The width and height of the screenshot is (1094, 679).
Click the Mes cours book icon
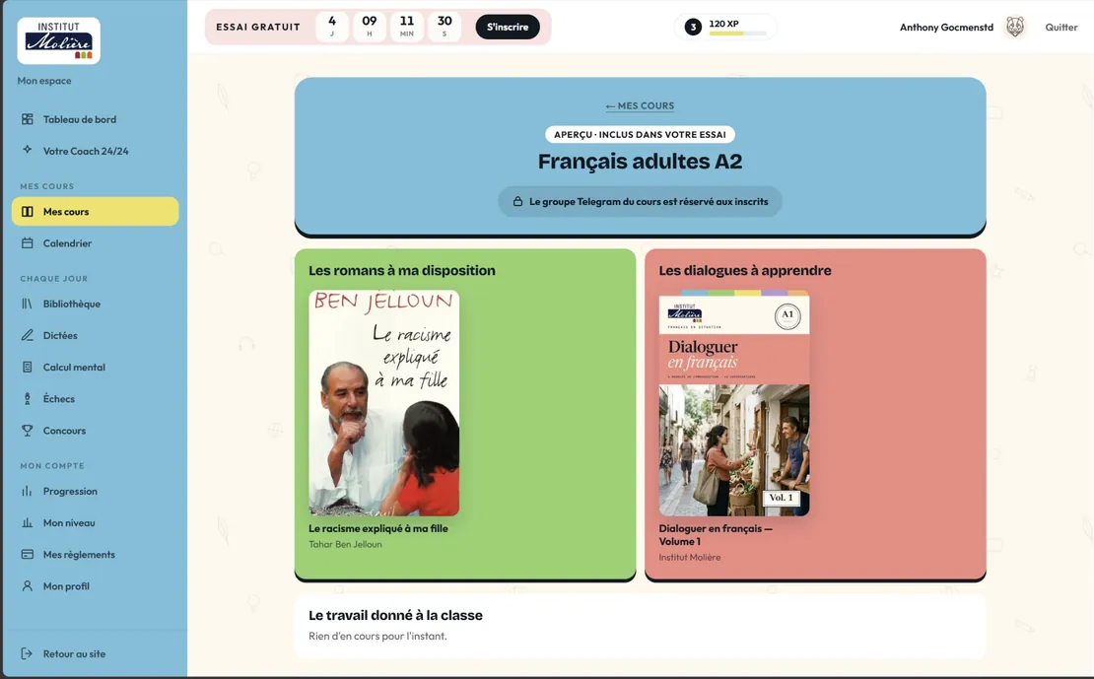pyautogui.click(x=28, y=212)
